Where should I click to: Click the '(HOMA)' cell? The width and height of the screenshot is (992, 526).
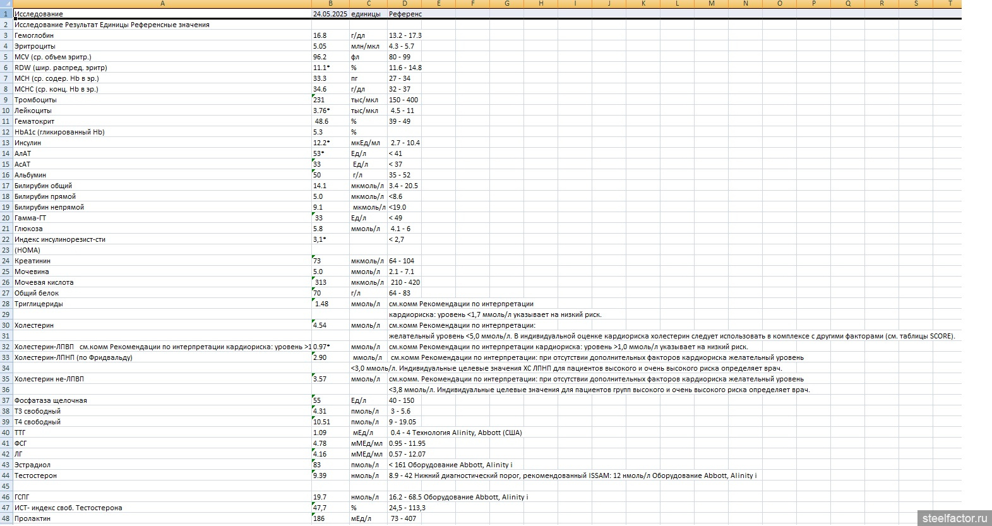162,250
